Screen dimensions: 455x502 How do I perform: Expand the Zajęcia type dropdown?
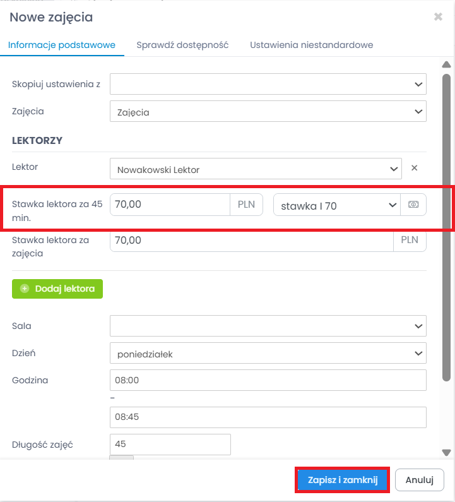(x=268, y=112)
